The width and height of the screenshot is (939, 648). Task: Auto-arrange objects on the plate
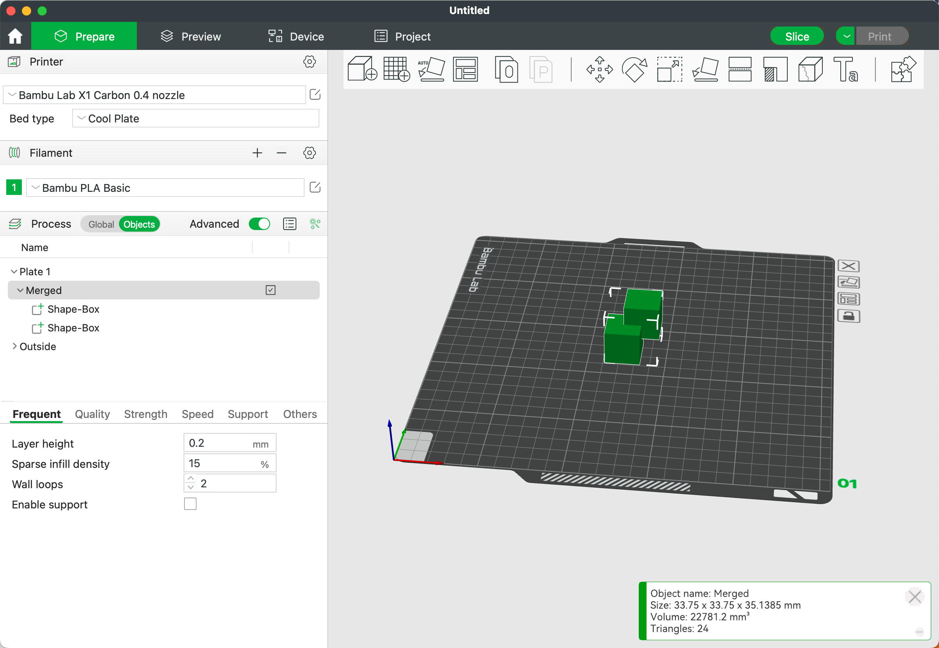pyautogui.click(x=465, y=69)
